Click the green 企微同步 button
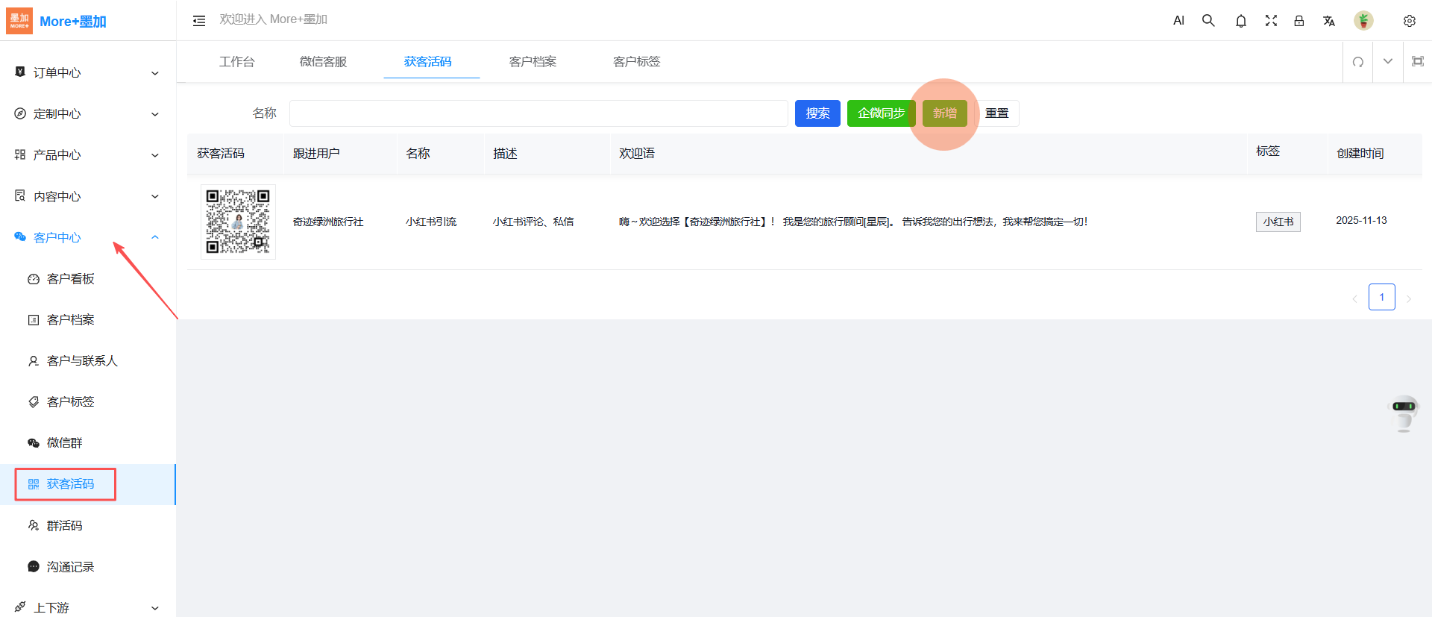 881,113
